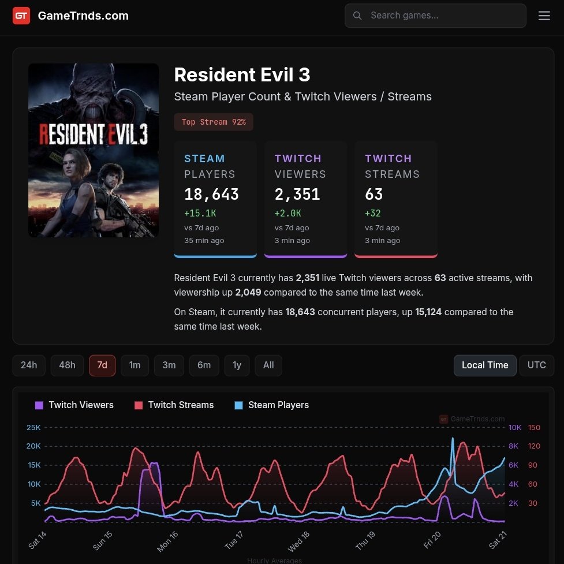The height and width of the screenshot is (564, 564).
Task: View the All time range
Action: [268, 365]
